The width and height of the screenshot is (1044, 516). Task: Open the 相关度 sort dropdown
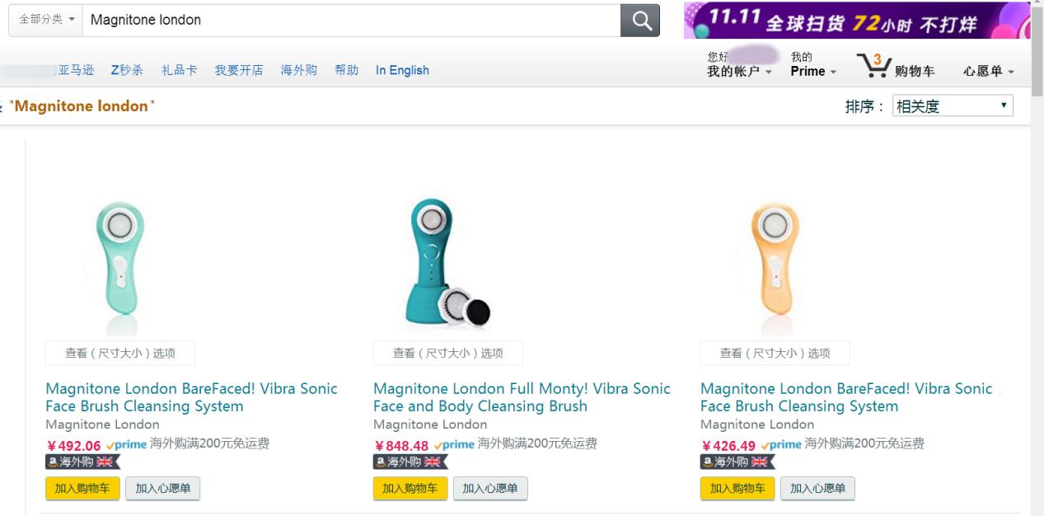point(953,106)
